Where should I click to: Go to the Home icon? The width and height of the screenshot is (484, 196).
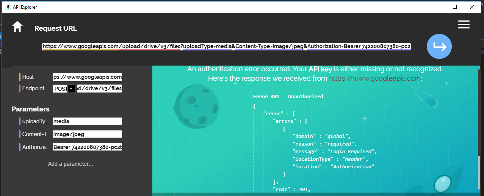click(x=17, y=27)
